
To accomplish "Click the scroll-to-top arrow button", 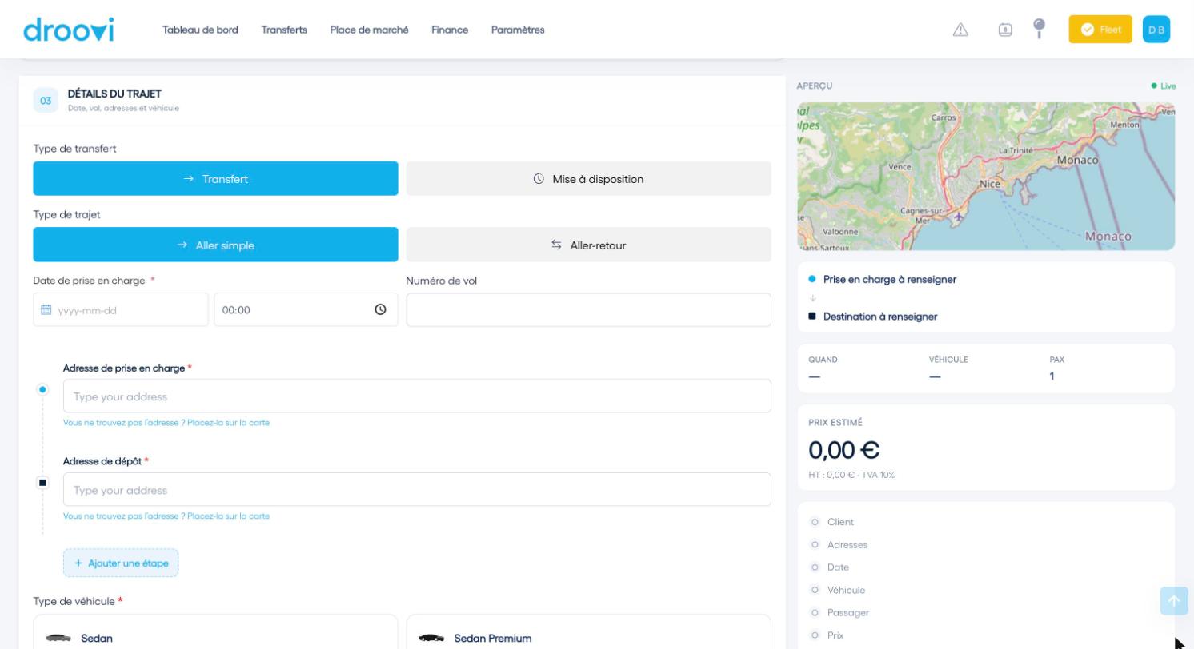I will point(1174,601).
